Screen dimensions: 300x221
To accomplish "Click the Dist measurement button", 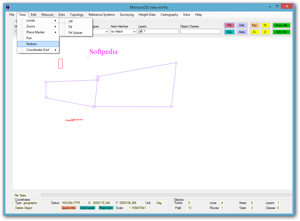I will 242,25.
